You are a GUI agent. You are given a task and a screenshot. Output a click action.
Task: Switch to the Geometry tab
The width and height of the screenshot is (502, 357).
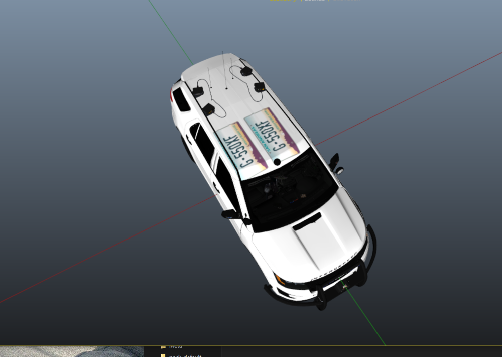[283, 2]
